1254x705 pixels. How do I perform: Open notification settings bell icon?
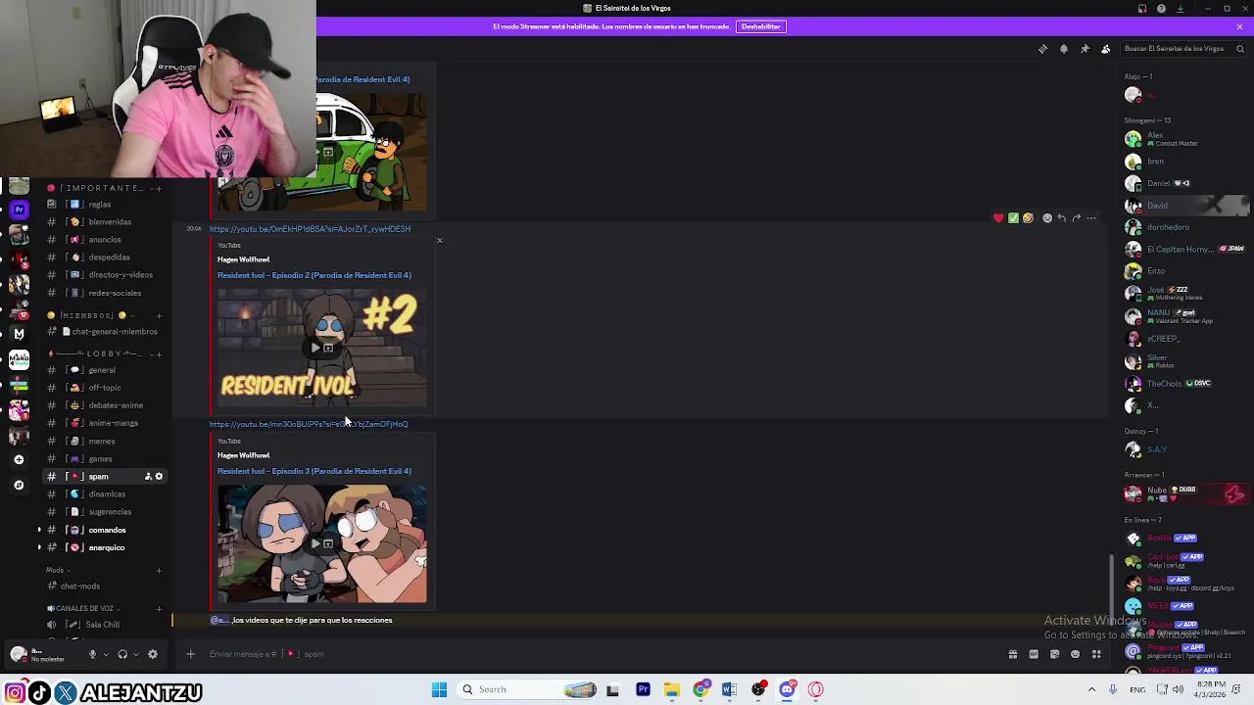click(1064, 49)
